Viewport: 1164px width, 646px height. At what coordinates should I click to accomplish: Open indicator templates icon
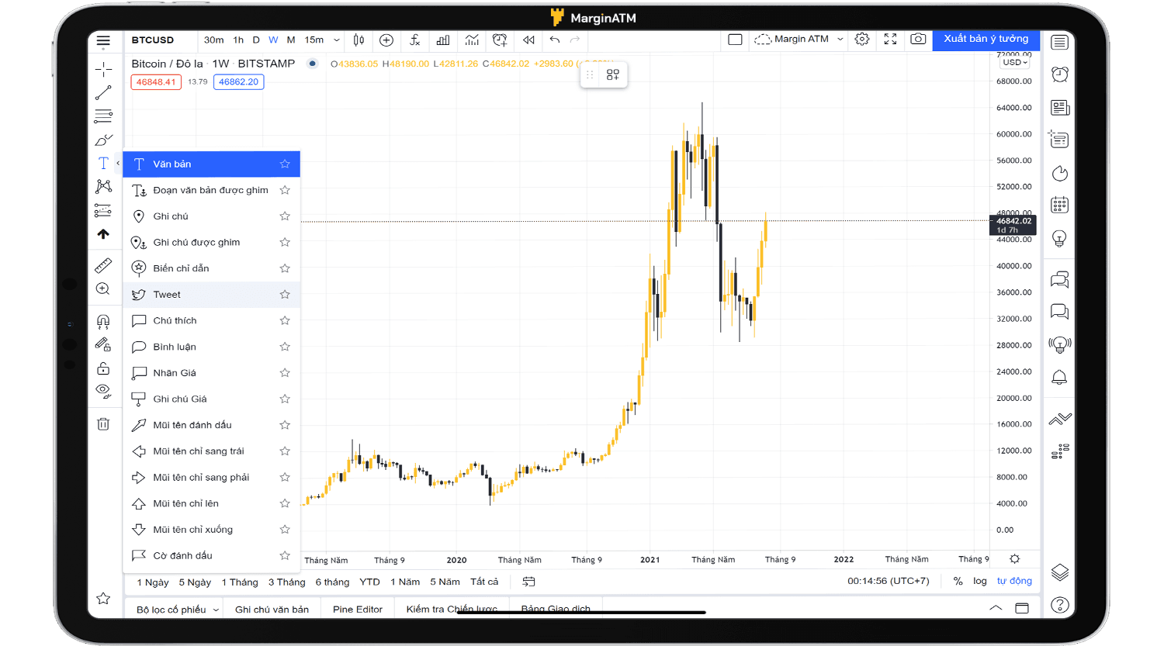coord(472,40)
